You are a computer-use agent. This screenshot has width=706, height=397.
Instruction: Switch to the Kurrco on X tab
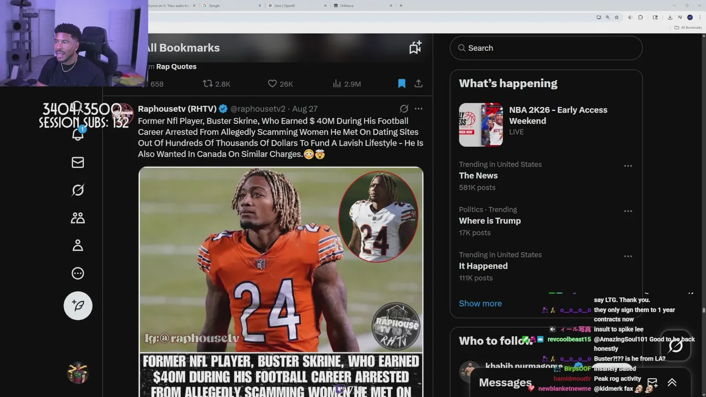[x=171, y=6]
